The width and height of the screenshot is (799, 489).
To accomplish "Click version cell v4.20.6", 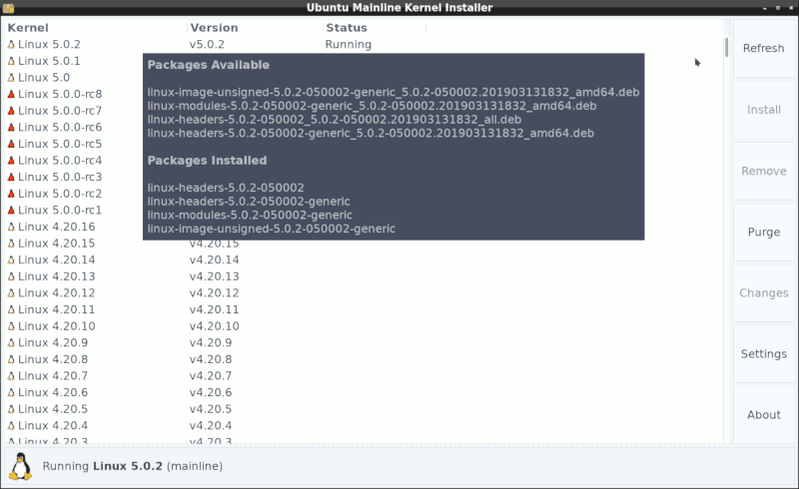I will click(211, 393).
